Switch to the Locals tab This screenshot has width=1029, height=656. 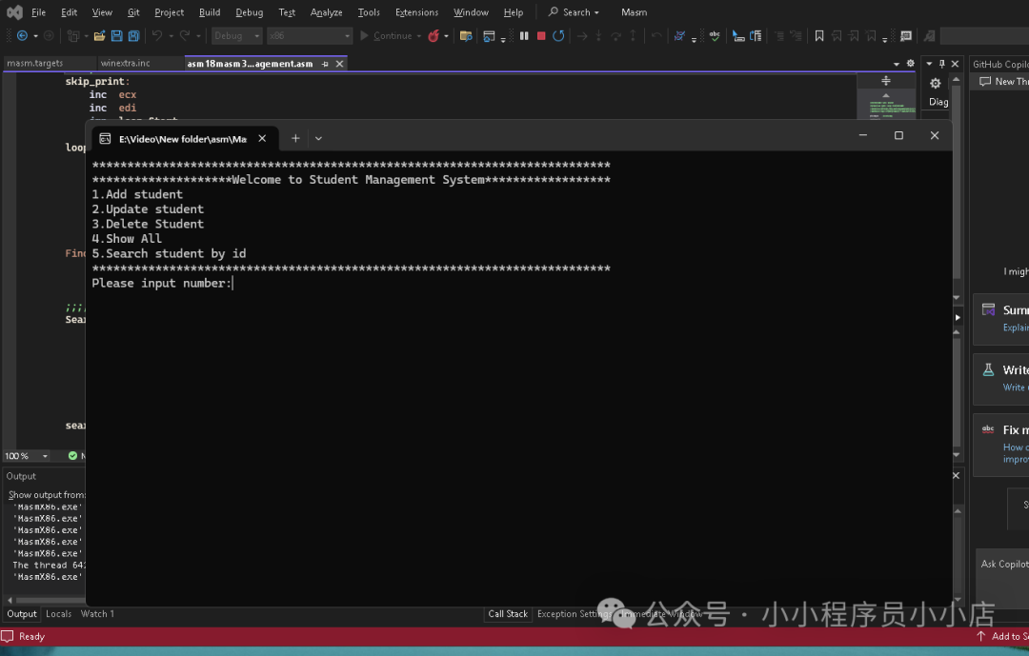click(x=58, y=614)
